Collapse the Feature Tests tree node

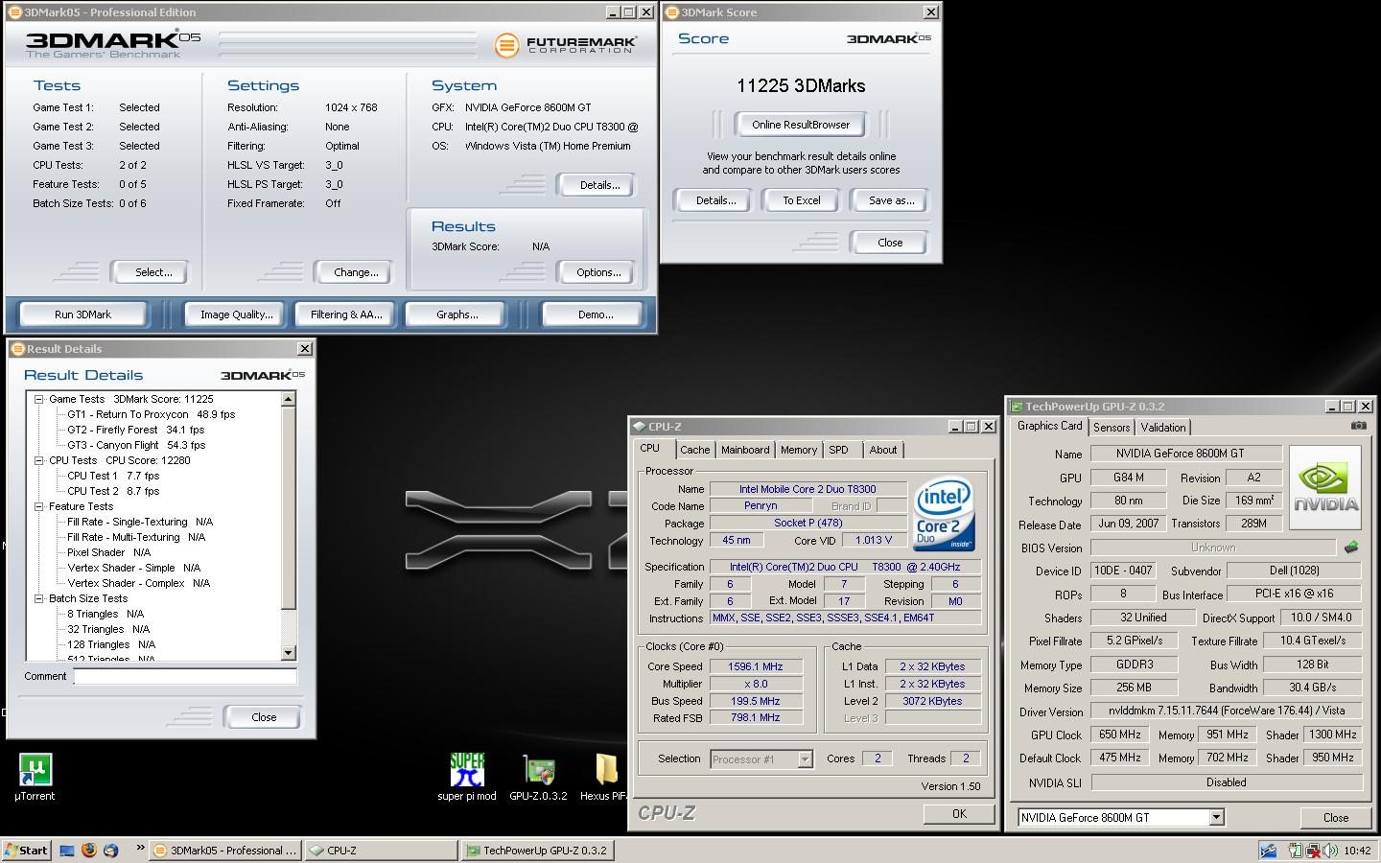point(39,506)
